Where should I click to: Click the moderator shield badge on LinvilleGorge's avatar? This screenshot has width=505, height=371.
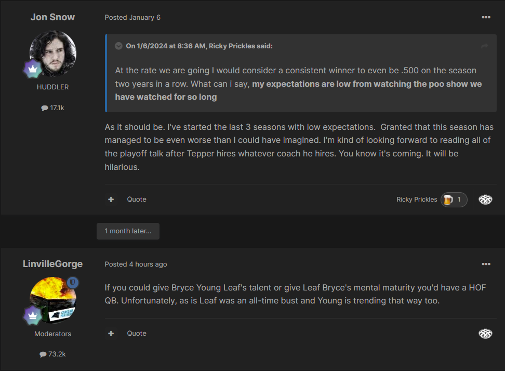73,283
